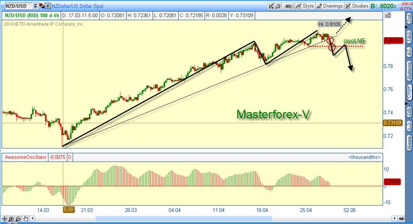Click the colored symbol link icon
This screenshot has height=224, width=413.
42,6
